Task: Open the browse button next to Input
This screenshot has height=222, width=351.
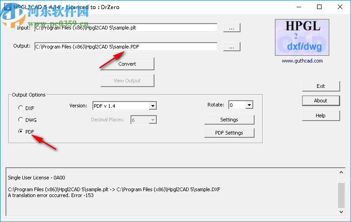Action: tap(232, 28)
